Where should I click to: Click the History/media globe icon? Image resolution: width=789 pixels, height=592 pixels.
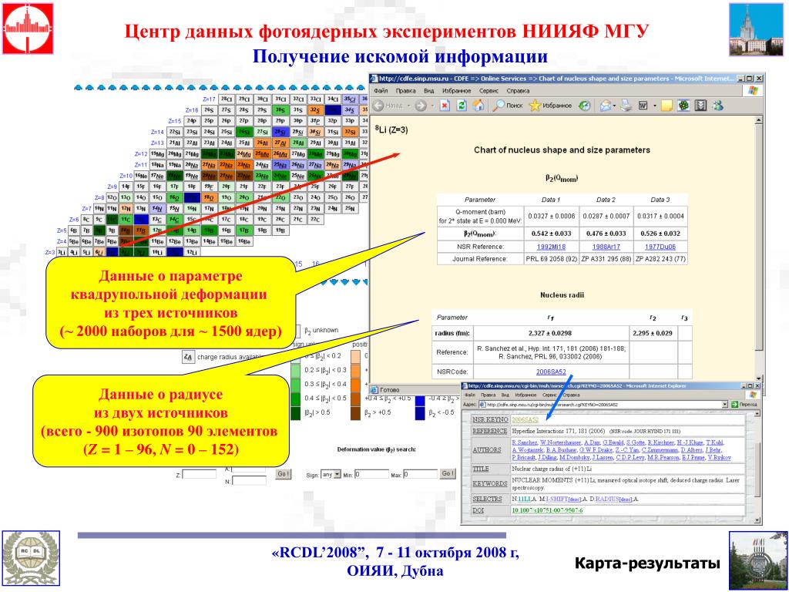[x=584, y=106]
